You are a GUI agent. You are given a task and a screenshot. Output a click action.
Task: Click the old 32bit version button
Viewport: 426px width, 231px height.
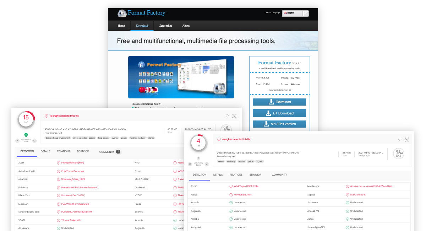(x=279, y=124)
